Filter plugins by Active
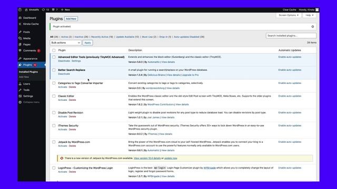This screenshot has width=337, height=189. (x=66, y=37)
